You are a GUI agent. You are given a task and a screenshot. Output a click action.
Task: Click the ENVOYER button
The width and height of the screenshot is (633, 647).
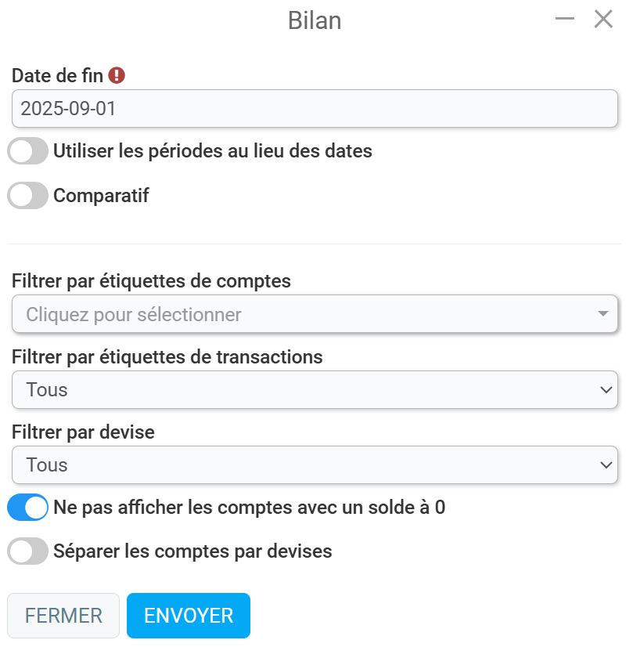189,616
